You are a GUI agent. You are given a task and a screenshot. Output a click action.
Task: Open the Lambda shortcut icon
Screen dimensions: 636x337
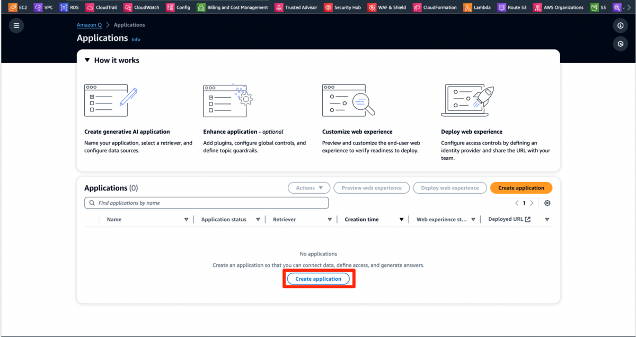pos(467,7)
